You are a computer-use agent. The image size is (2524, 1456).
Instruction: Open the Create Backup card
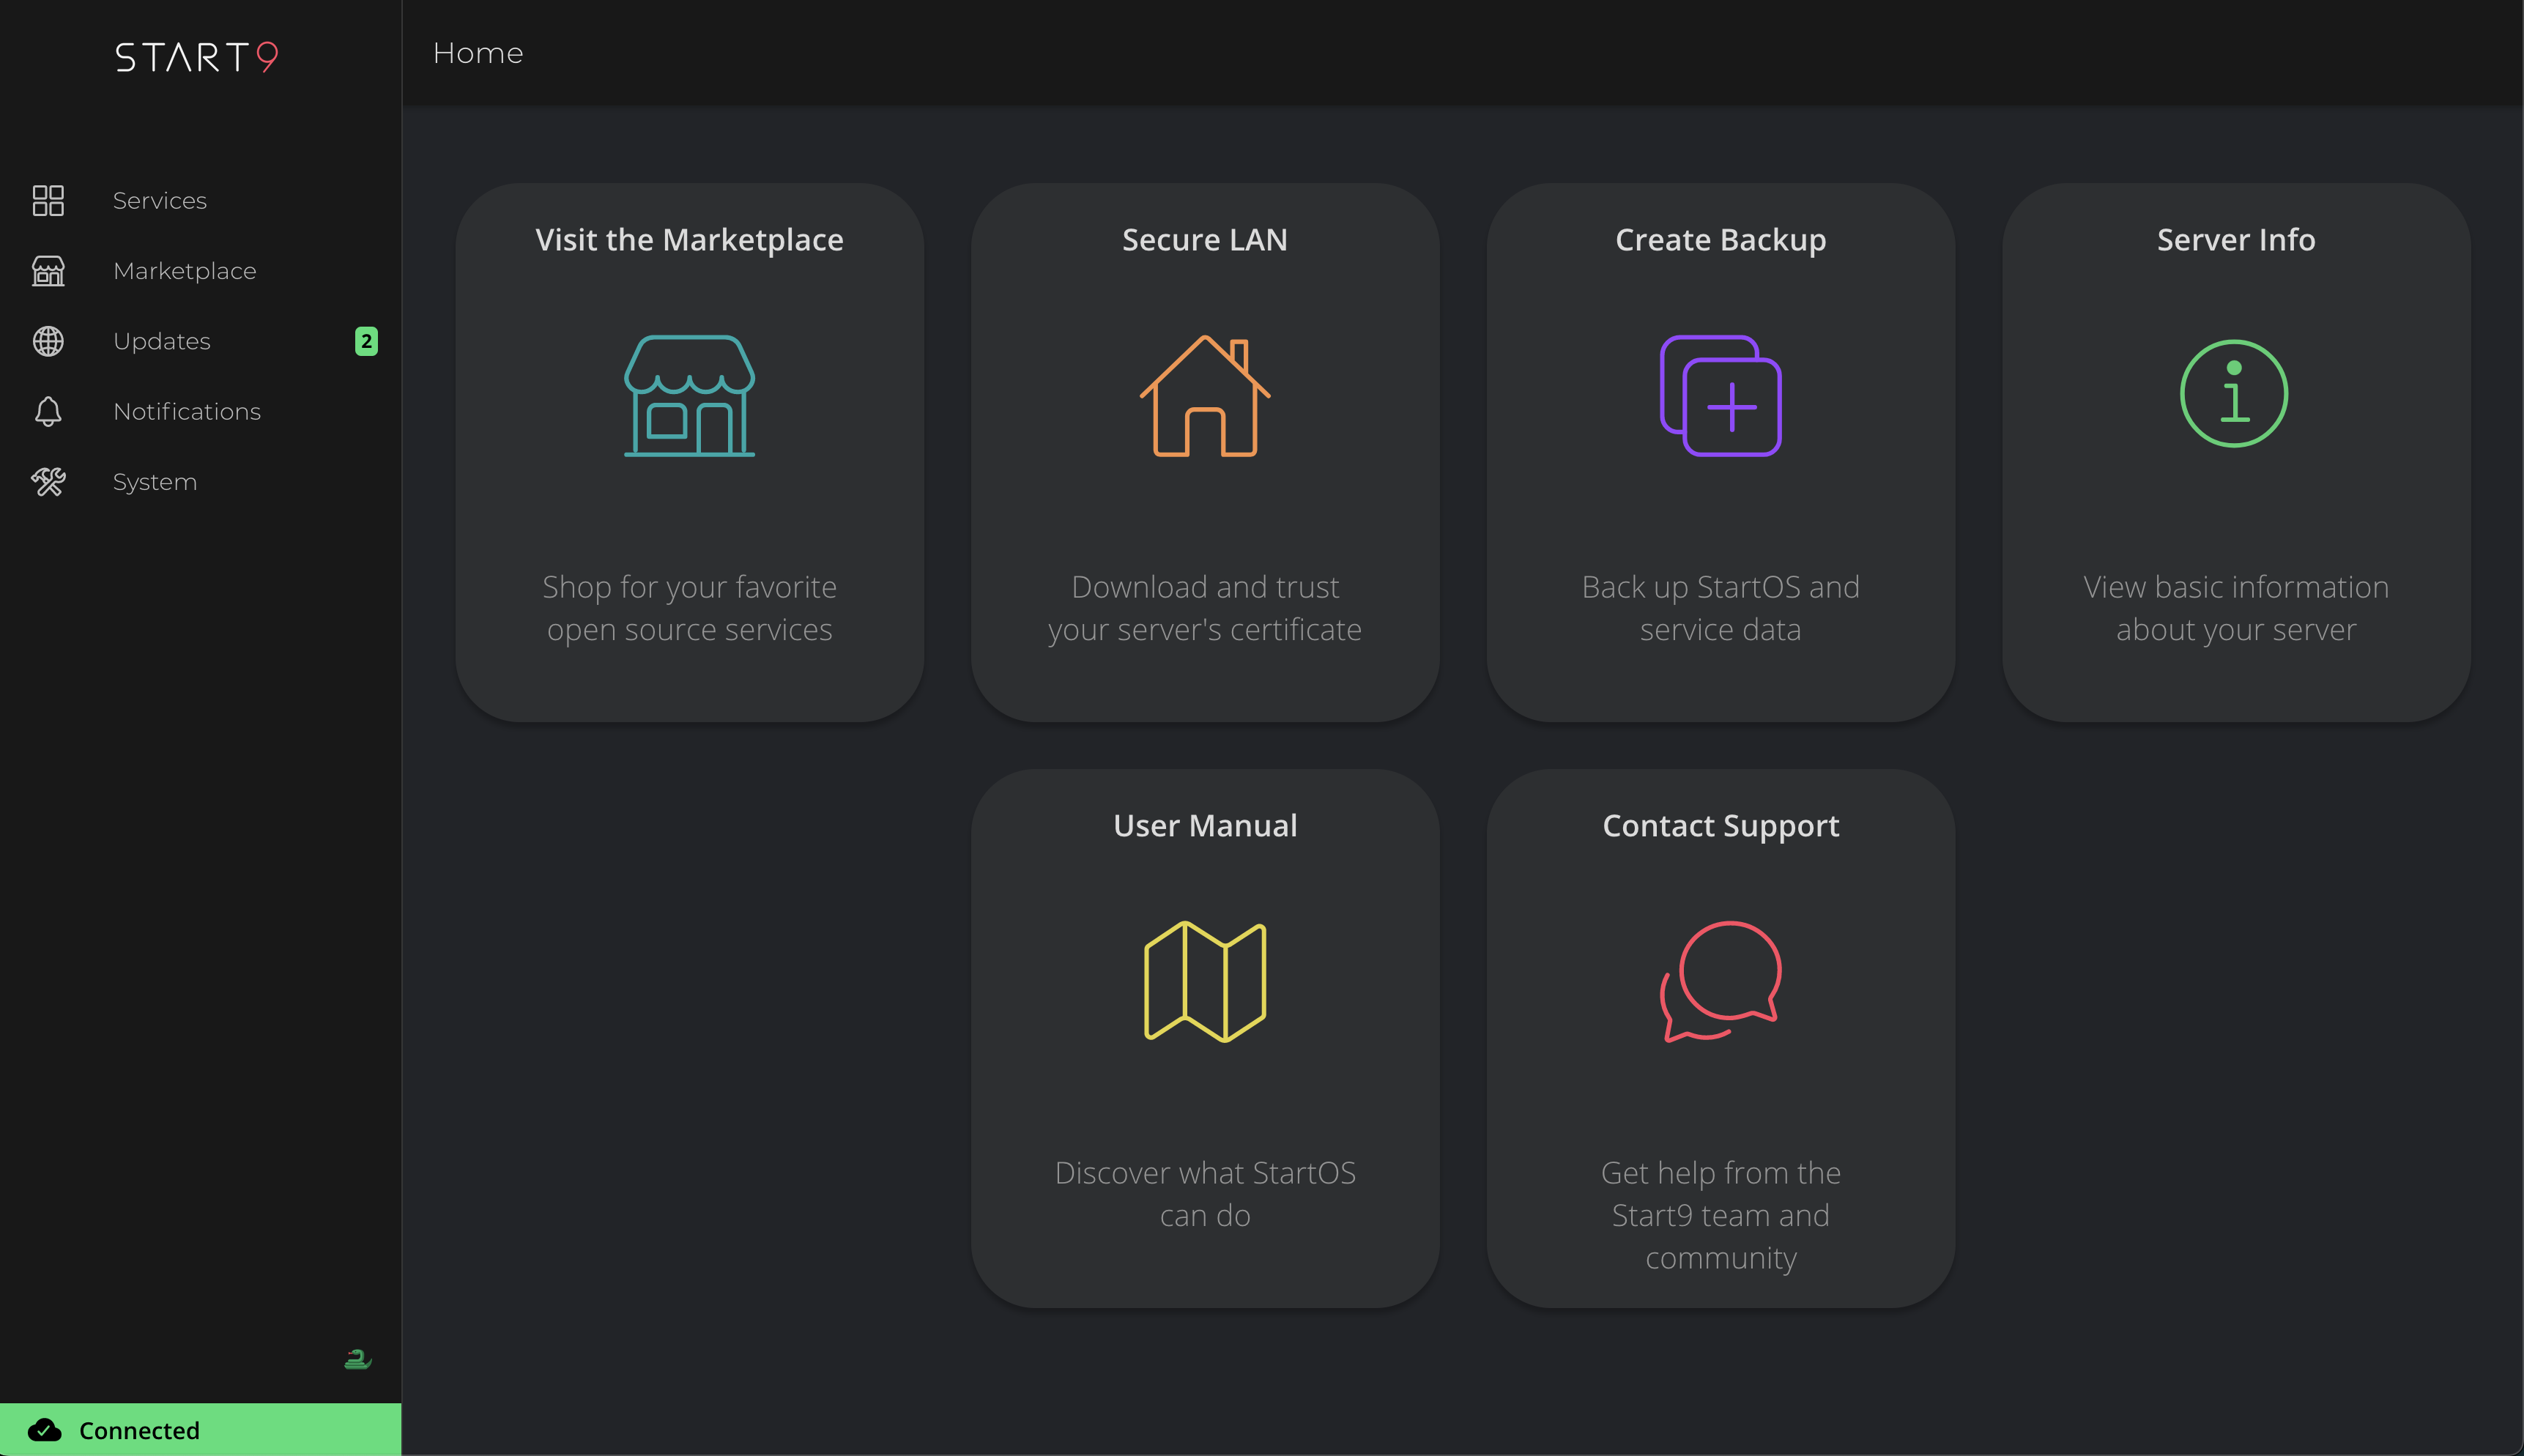[x=1720, y=452]
